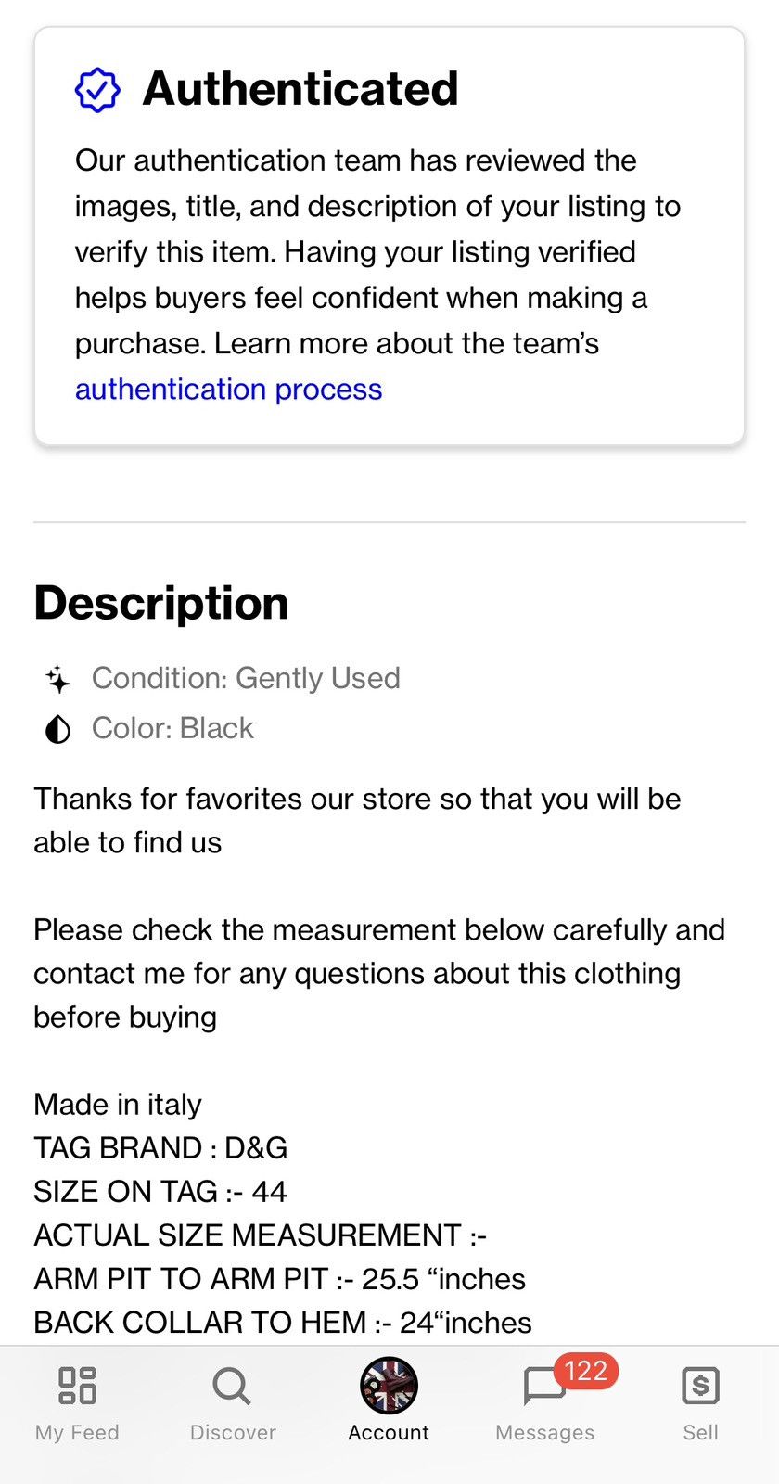The width and height of the screenshot is (779, 1484).
Task: Open the Discover magnifying glass icon
Action: pos(232,1387)
